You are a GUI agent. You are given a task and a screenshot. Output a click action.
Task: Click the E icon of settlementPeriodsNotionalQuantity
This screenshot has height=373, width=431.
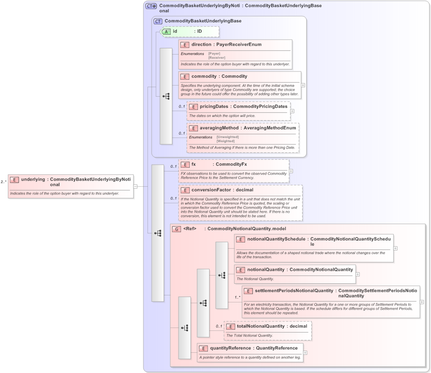click(x=248, y=291)
